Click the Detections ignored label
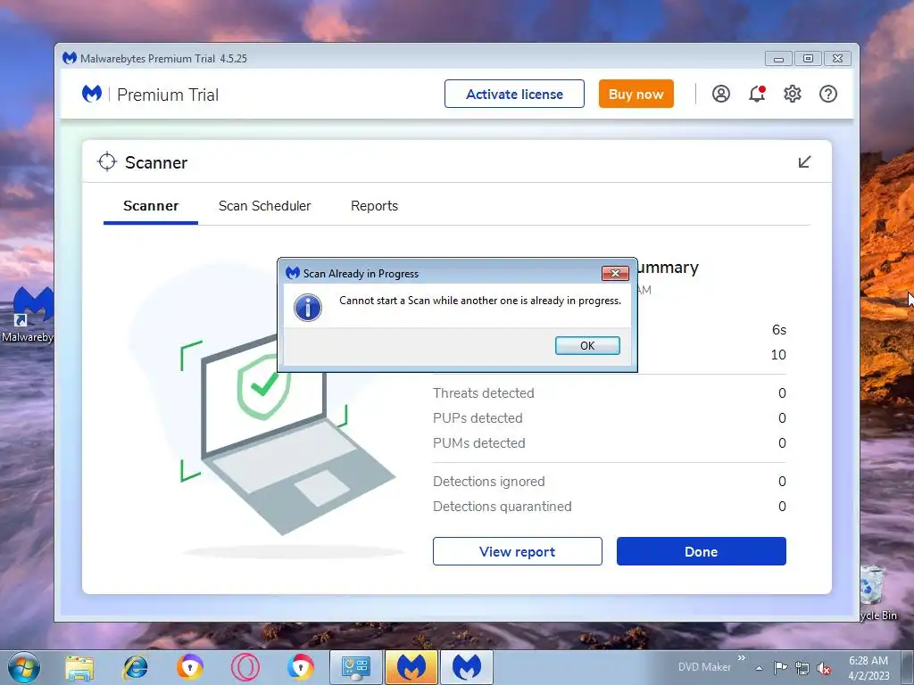Image resolution: width=914 pixels, height=685 pixels. coord(488,482)
